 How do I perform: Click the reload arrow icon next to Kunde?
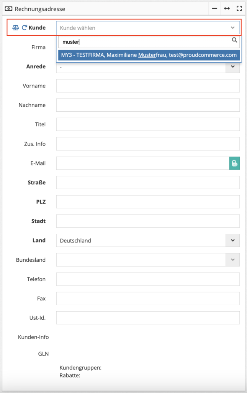24,28
